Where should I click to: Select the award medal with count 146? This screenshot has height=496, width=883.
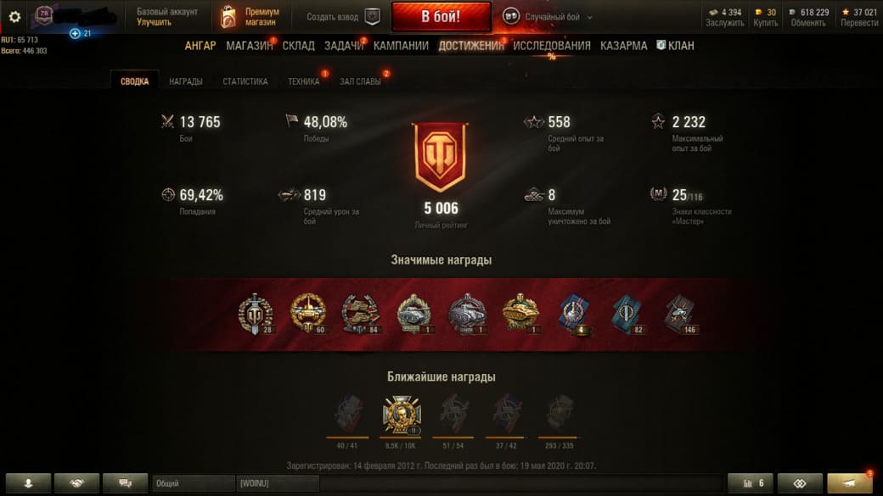tap(680, 314)
